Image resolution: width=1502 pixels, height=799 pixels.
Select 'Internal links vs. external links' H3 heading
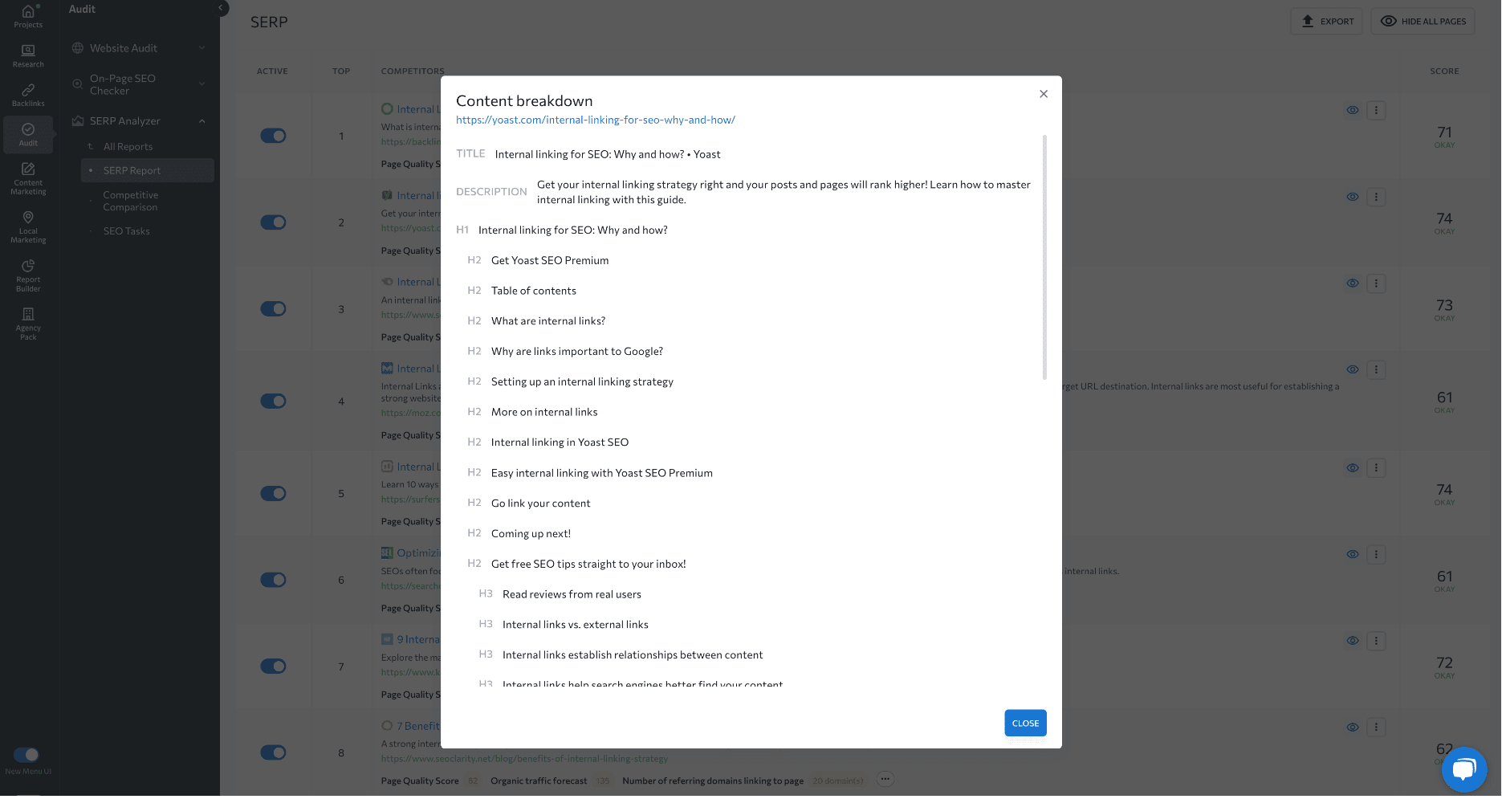[x=576, y=625]
